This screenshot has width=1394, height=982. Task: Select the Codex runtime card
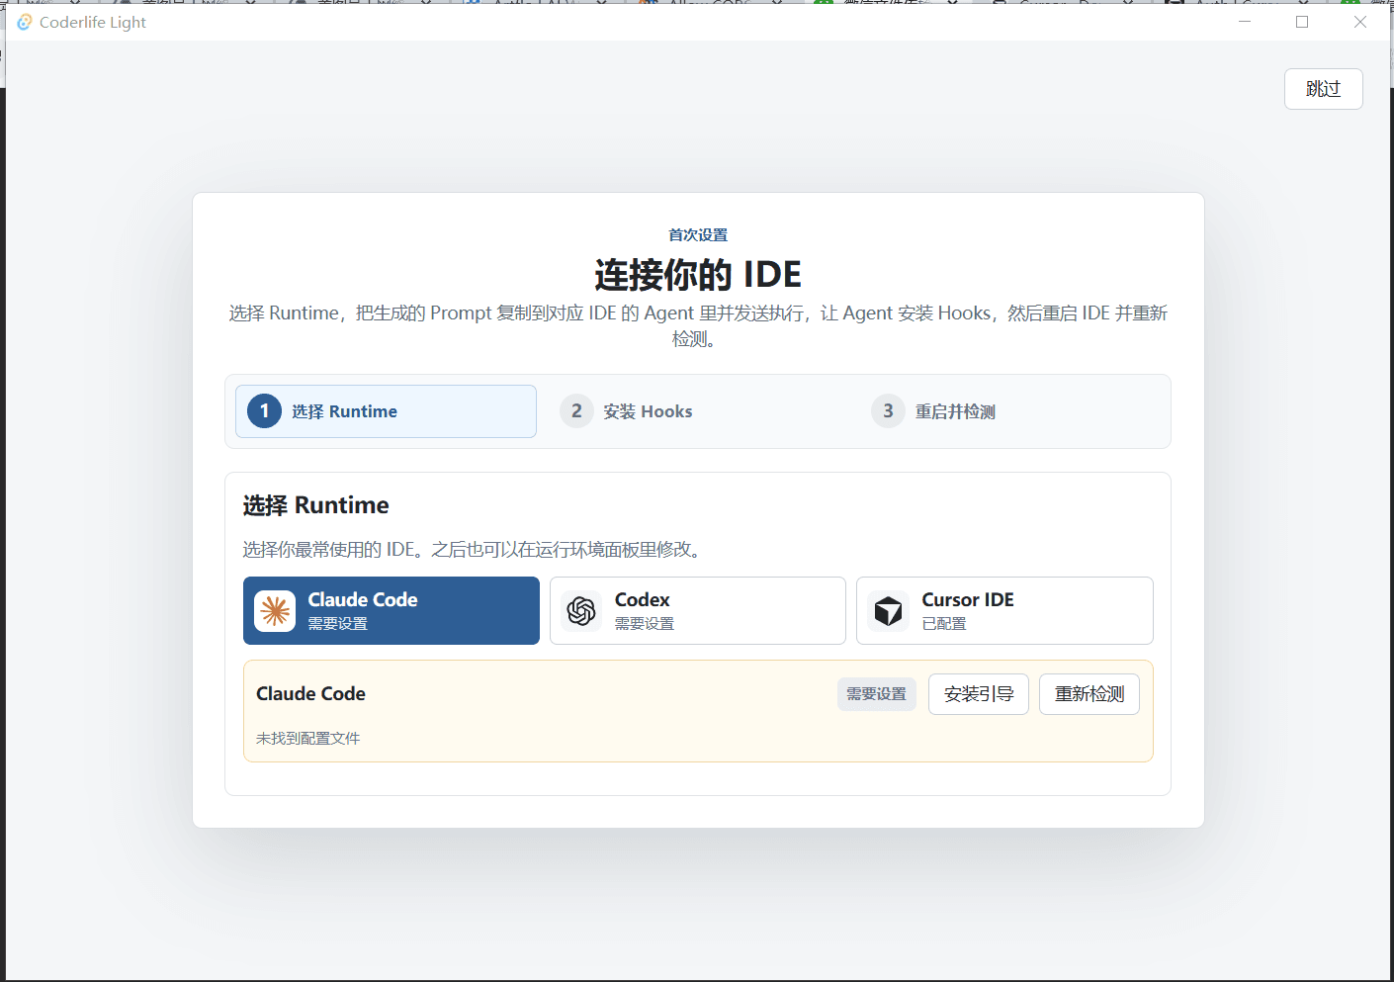[x=698, y=611]
